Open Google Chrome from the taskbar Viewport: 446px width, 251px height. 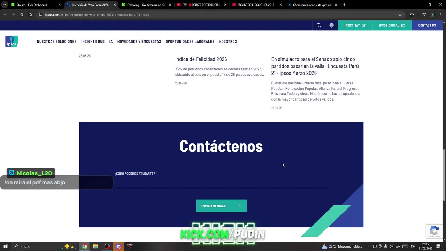click(x=84, y=246)
